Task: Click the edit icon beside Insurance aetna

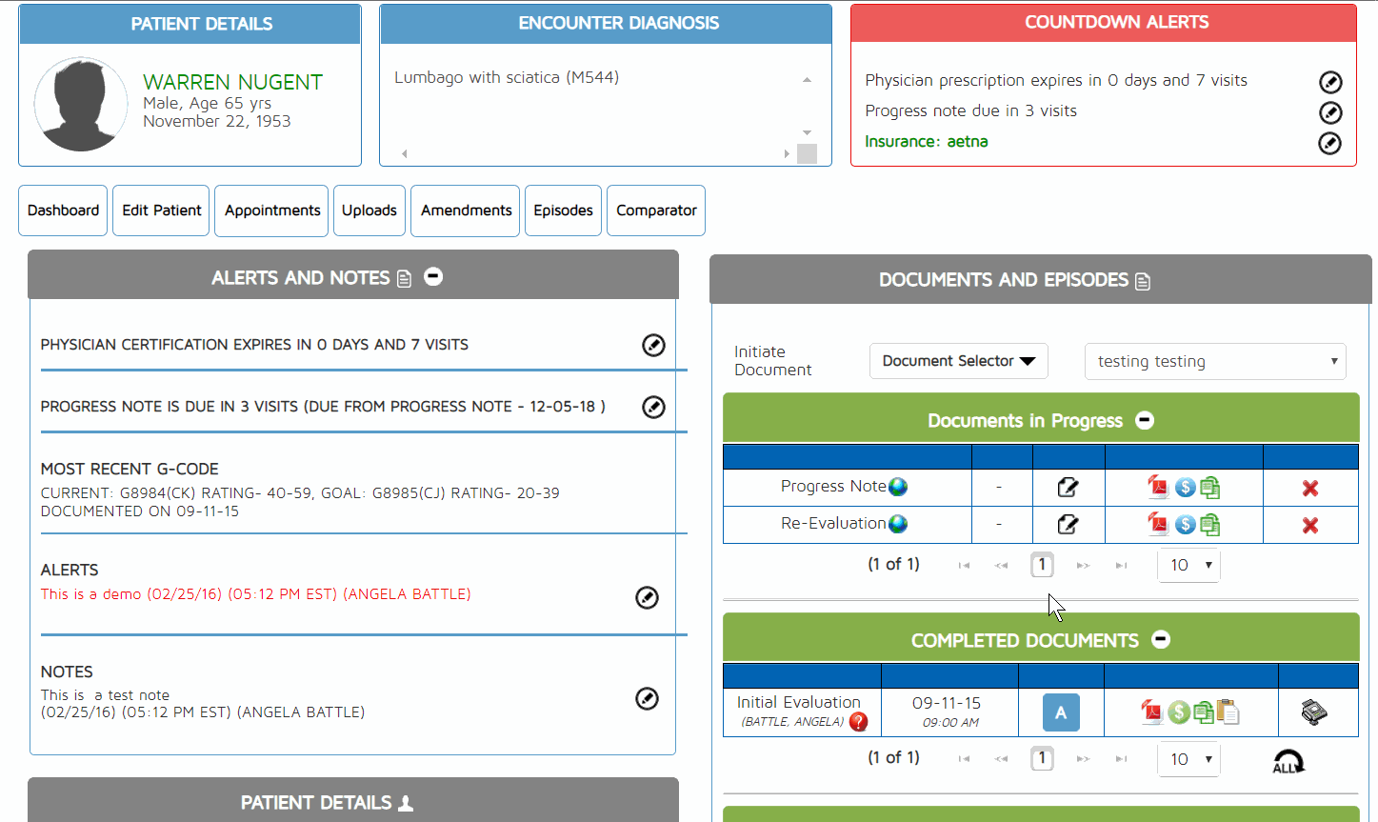Action: 1329,143
